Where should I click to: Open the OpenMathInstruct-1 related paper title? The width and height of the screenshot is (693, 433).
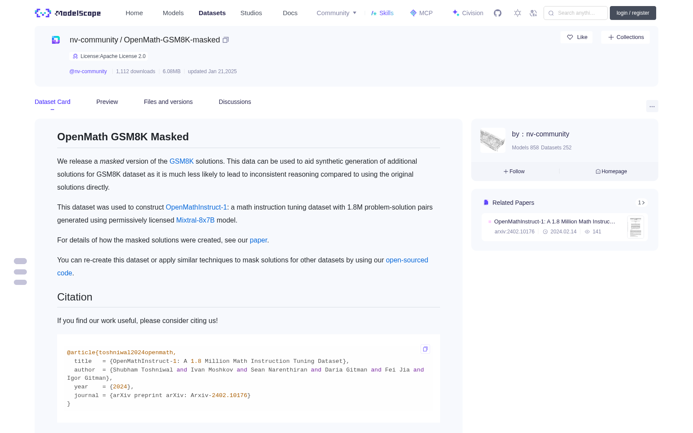555,221
